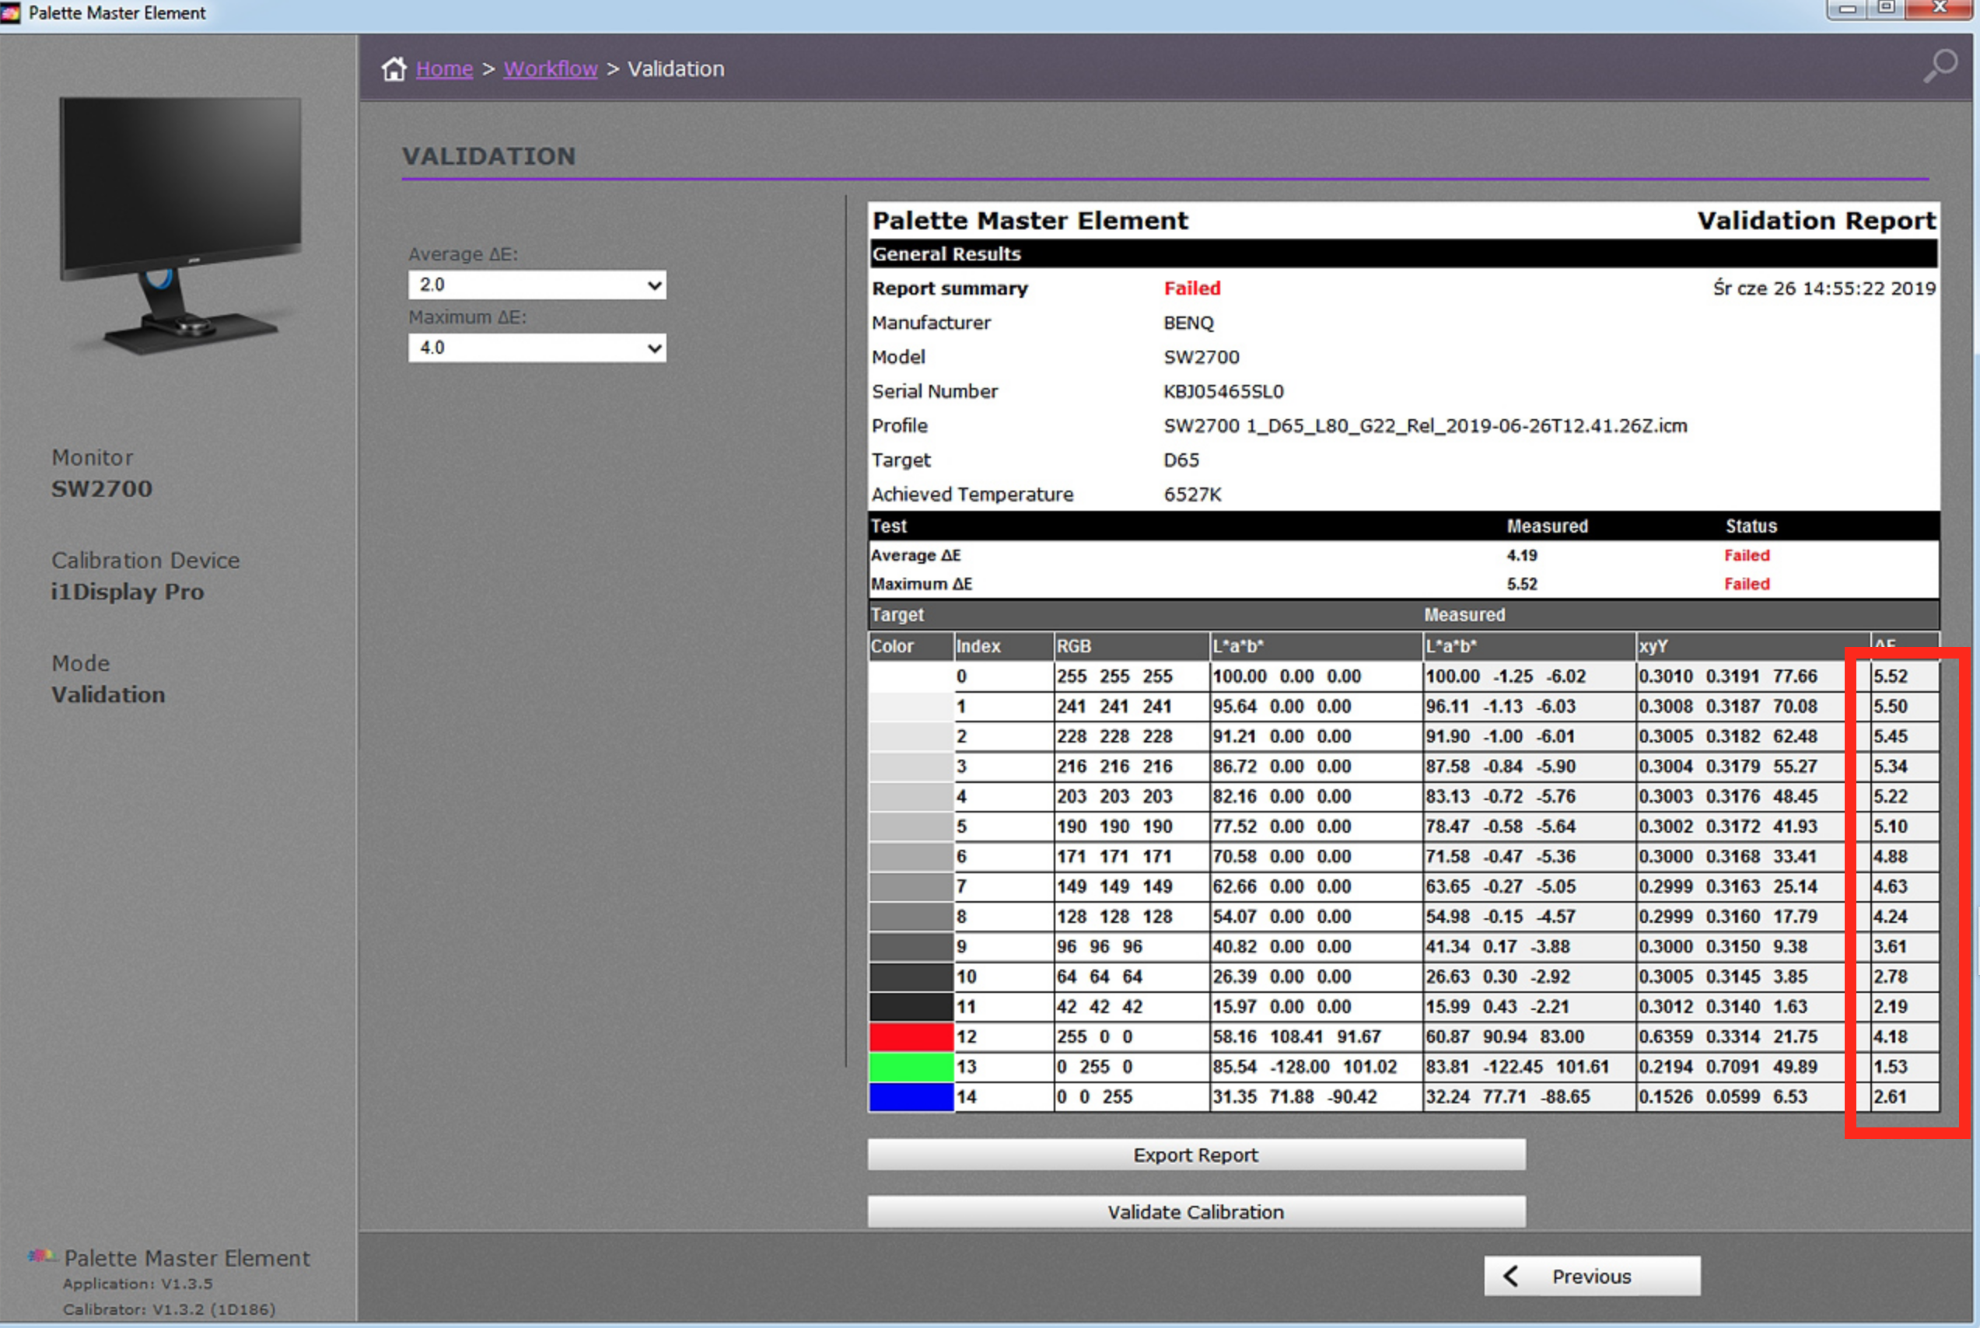1980x1328 pixels.
Task: Maximize the Palette Master Element window
Action: (1886, 9)
